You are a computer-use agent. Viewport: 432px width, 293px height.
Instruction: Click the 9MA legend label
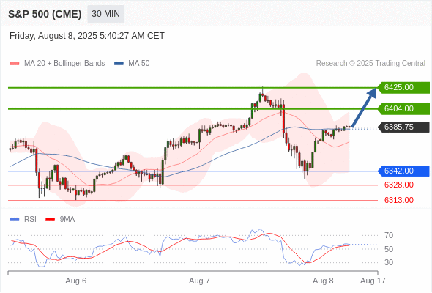tap(67, 220)
